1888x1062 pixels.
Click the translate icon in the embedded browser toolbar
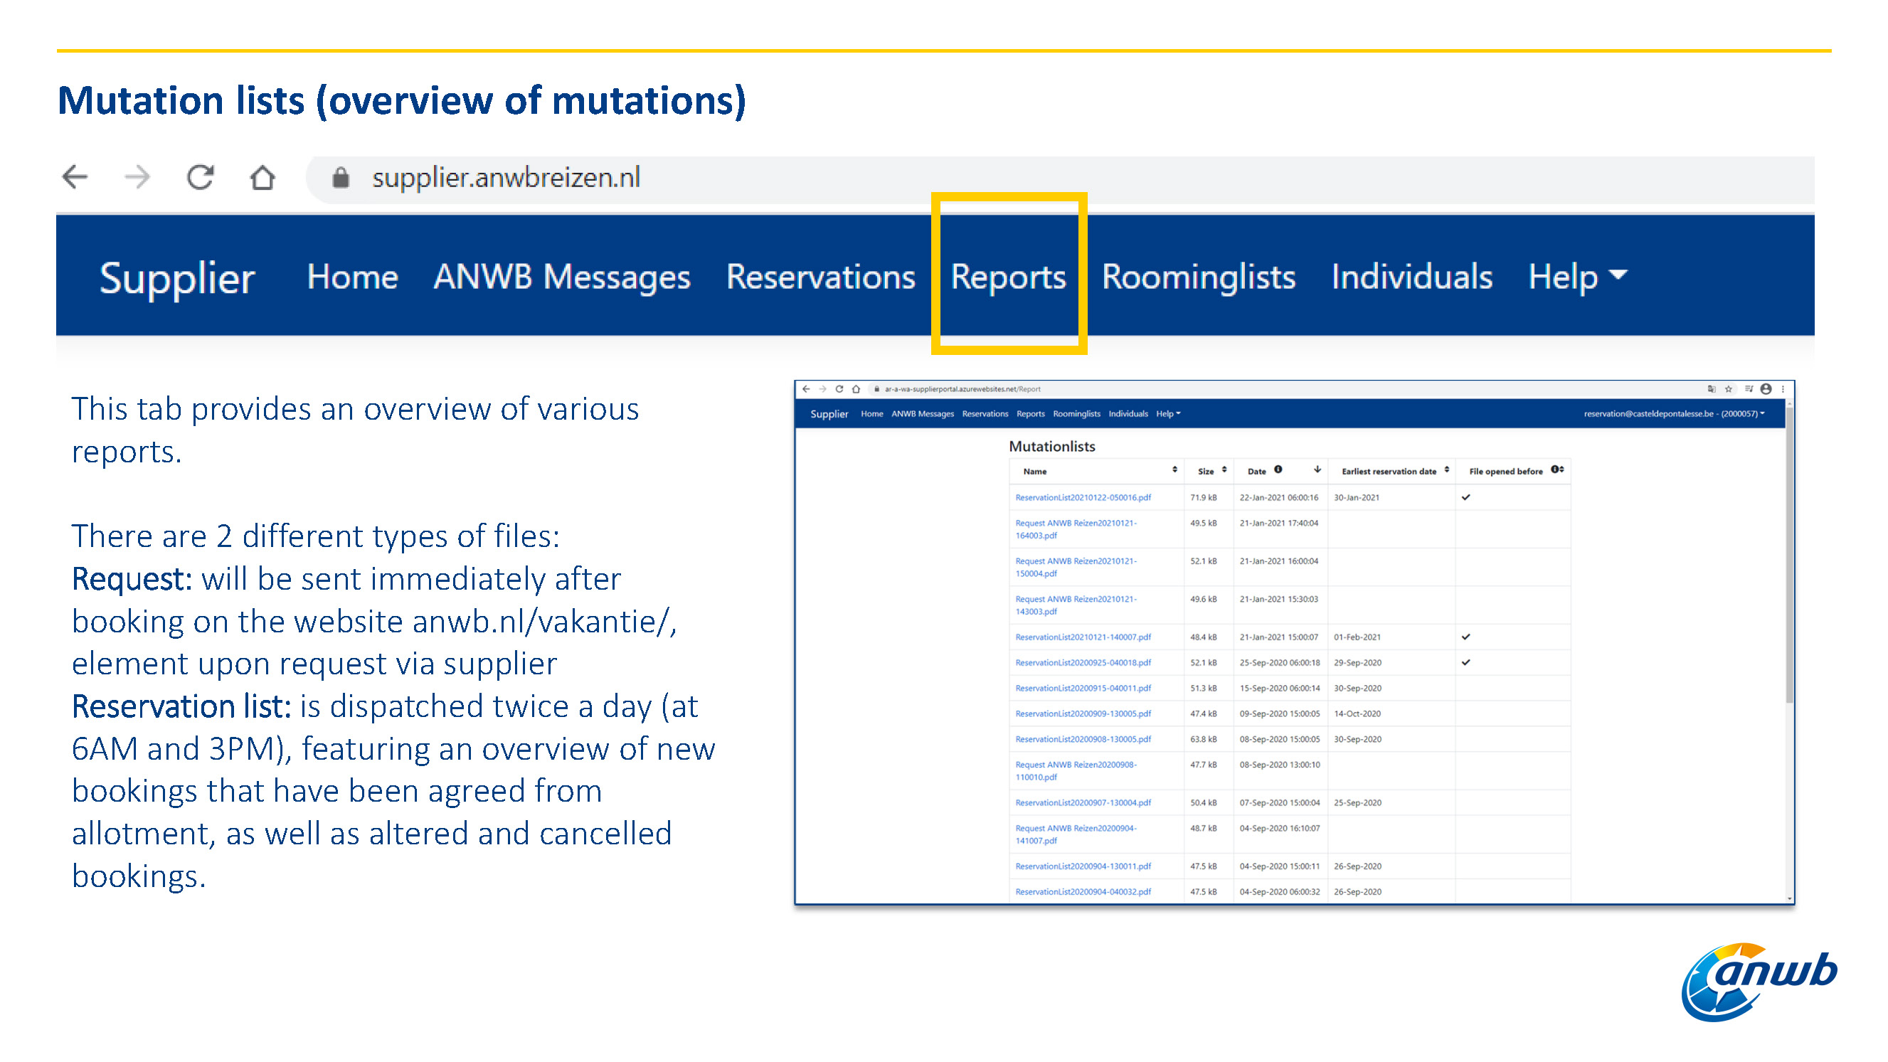(1712, 389)
